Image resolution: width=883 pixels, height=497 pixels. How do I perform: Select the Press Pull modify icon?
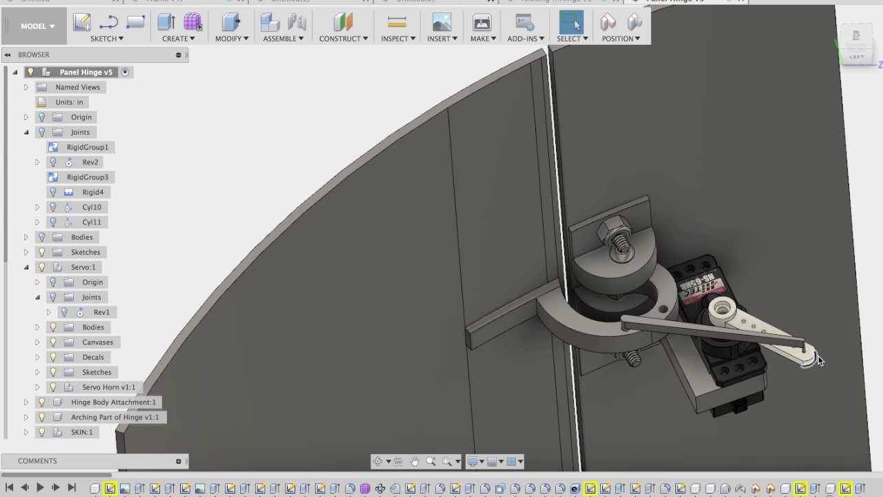coord(231,22)
